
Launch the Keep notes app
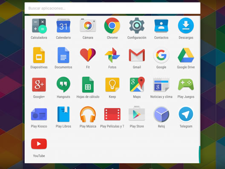coord(112,84)
